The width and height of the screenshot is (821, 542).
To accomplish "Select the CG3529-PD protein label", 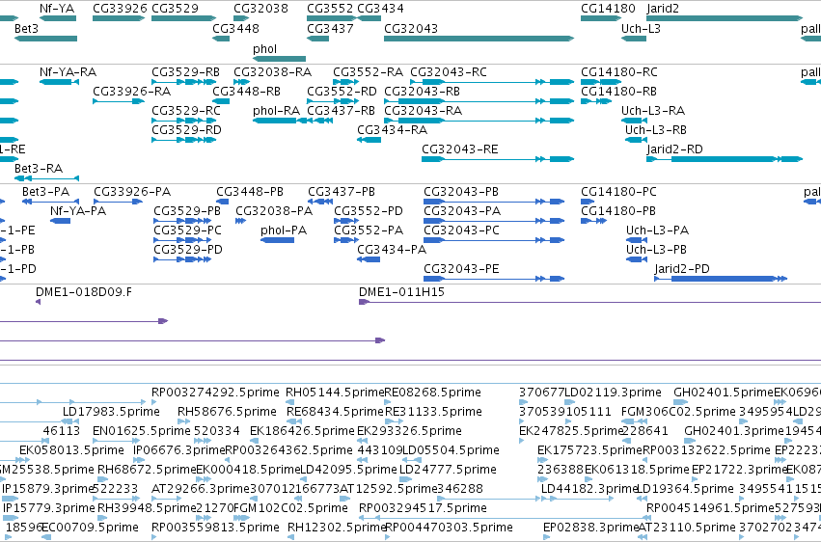I will [188, 250].
